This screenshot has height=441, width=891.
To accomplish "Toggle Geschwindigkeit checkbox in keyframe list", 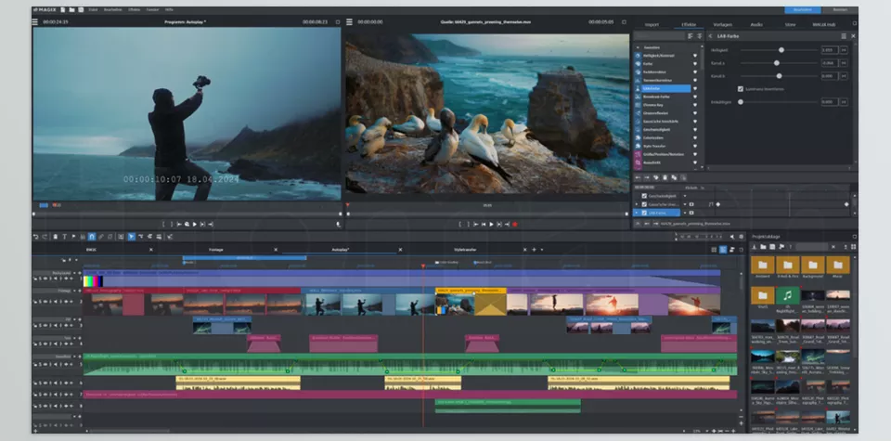I will (x=644, y=196).
